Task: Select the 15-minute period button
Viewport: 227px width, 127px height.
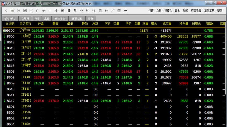Action: pos(62,11)
